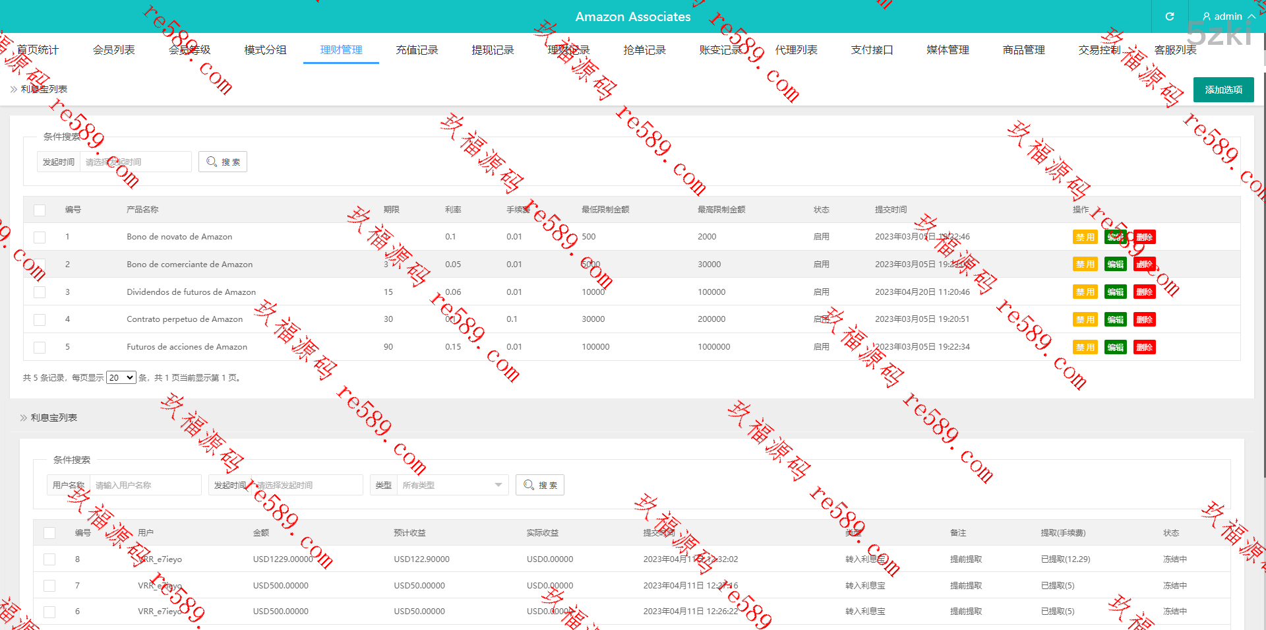Edit the Contrato perpetuo de Amazon row

pyautogui.click(x=1116, y=320)
